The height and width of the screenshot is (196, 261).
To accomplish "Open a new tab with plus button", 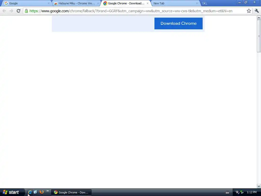I will 204,3.
